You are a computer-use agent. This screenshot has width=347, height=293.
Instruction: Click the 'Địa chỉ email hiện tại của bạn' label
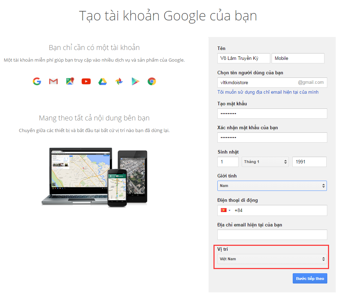[250, 225]
